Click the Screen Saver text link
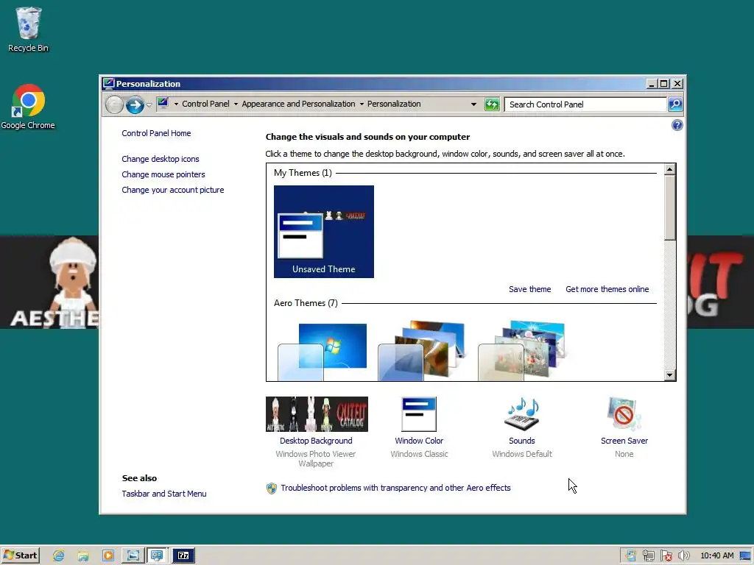The image size is (754, 565). click(x=624, y=441)
